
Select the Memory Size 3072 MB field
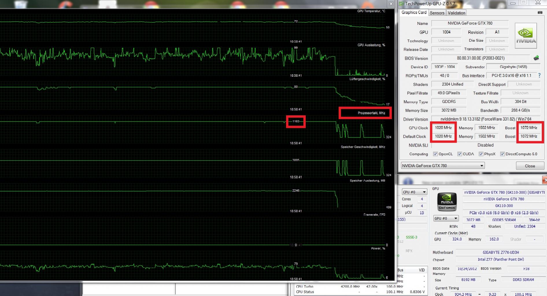(448, 110)
